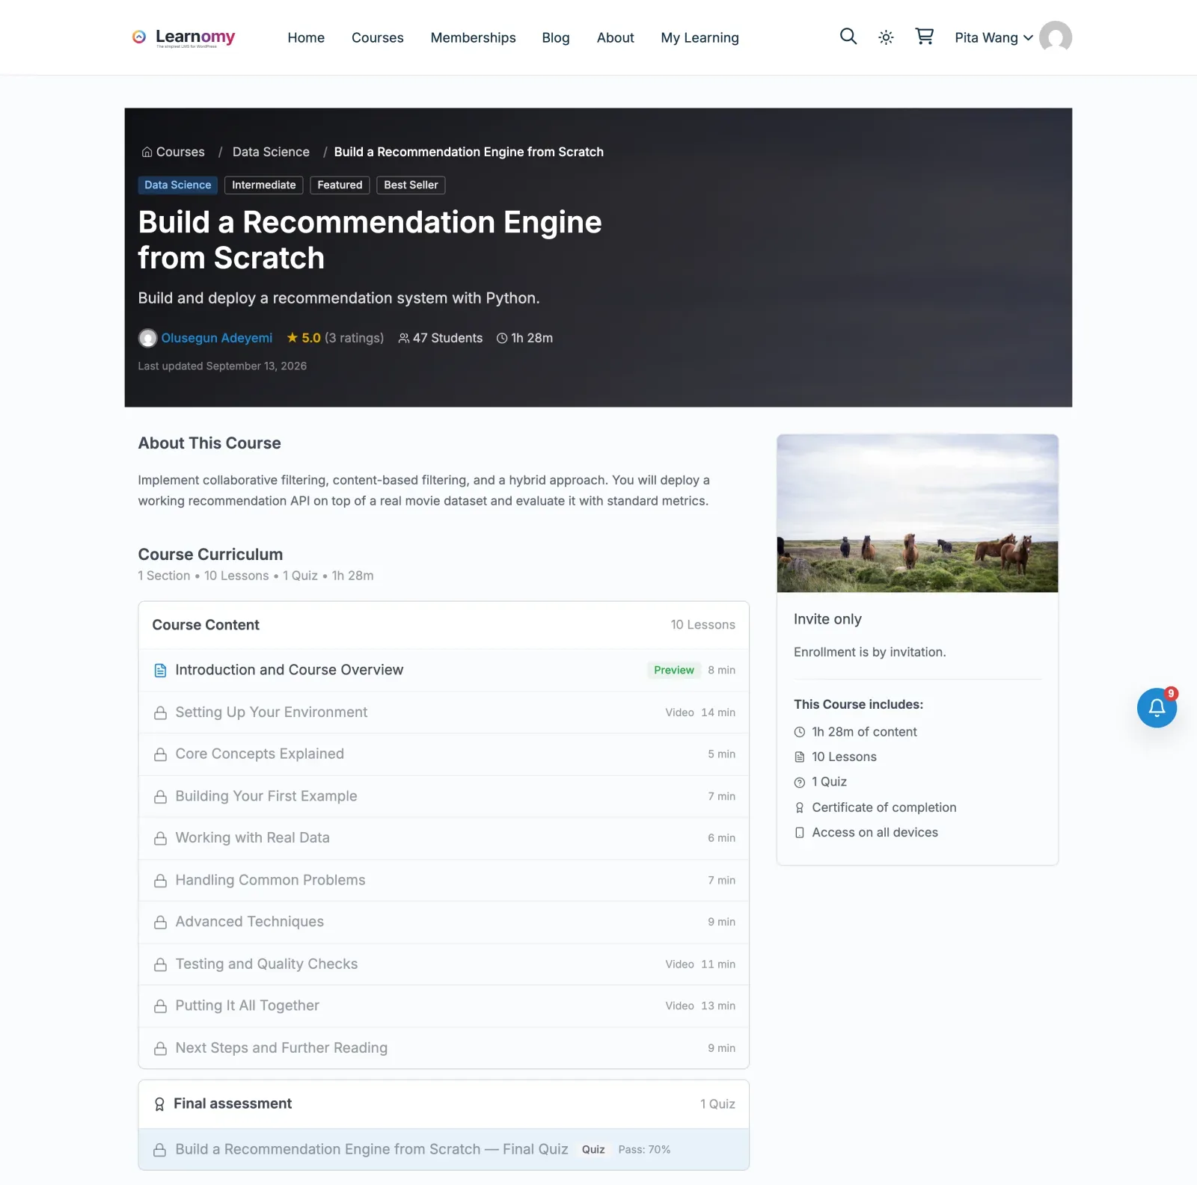Image resolution: width=1197 pixels, height=1185 pixels.
Task: Collapse the Course Content section header
Action: (x=444, y=625)
